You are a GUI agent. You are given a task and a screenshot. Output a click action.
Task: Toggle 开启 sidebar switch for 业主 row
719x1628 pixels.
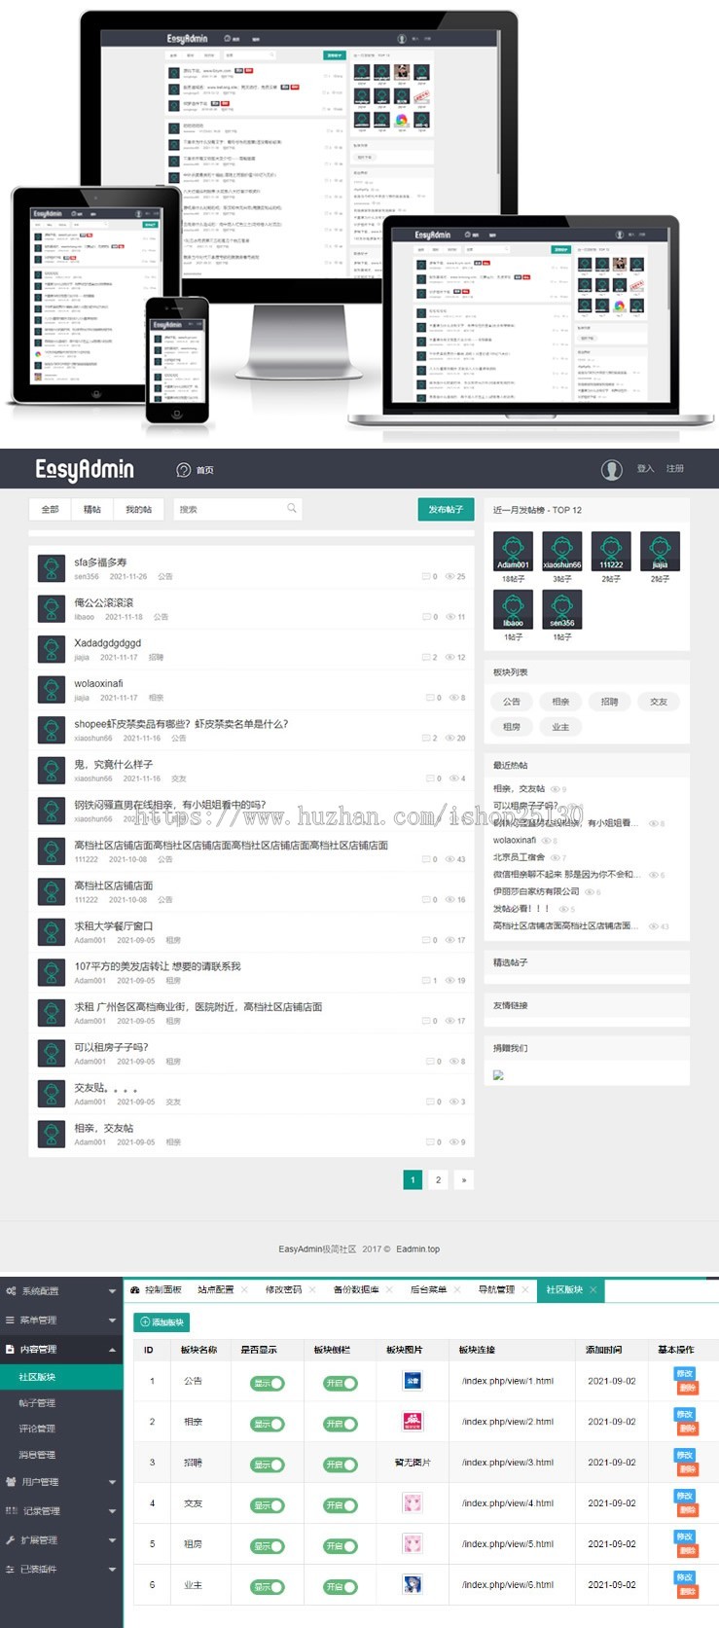click(340, 1587)
